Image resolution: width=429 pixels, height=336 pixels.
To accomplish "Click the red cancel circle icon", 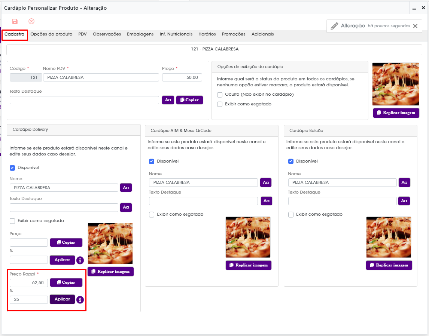I will pyautogui.click(x=31, y=21).
